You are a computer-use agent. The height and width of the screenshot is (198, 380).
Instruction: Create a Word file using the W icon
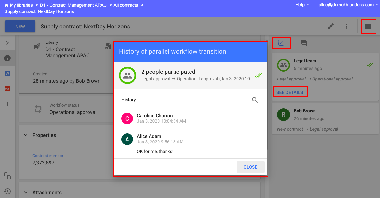[7, 73]
